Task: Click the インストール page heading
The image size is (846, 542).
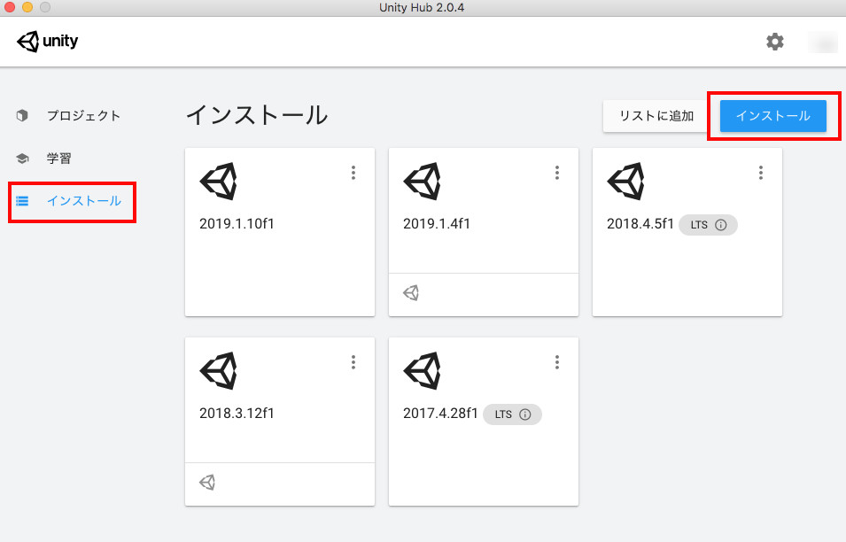Action: (x=257, y=115)
